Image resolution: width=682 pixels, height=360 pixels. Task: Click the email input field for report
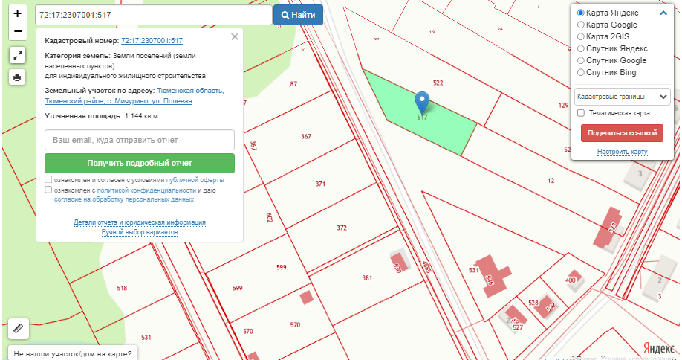tap(140, 140)
